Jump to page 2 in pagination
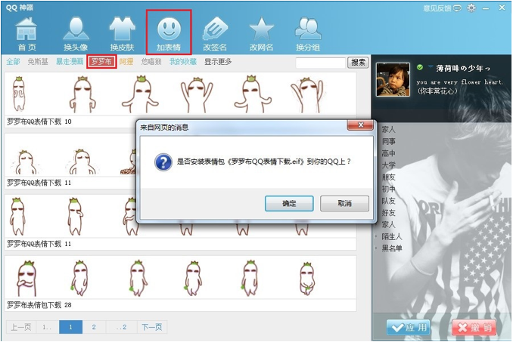This screenshot has height=342, width=513. tap(94, 327)
